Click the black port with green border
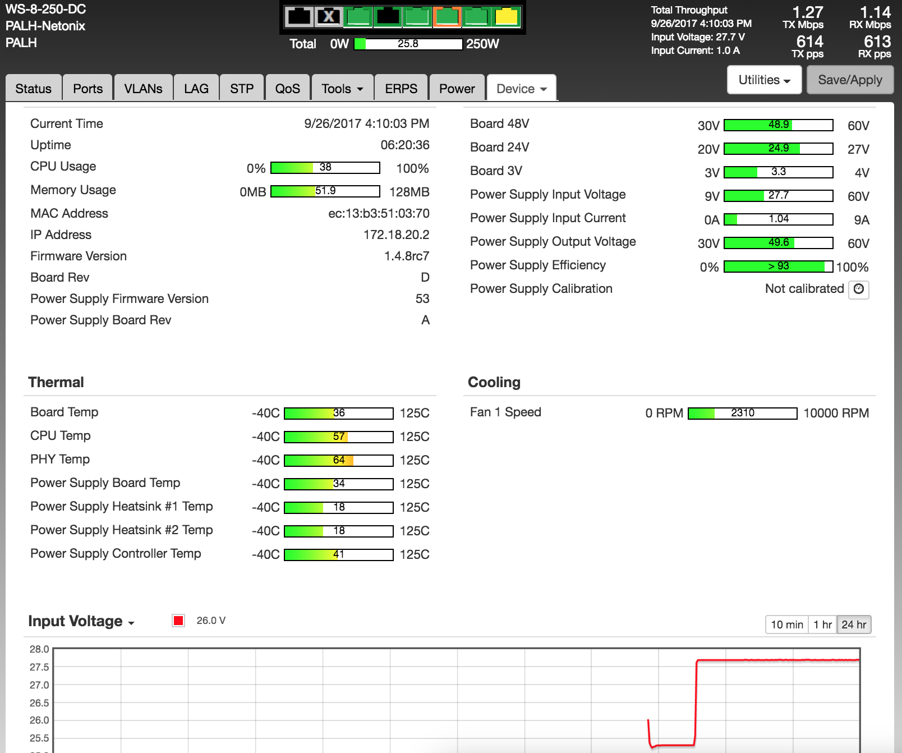902x753 pixels. coord(388,17)
